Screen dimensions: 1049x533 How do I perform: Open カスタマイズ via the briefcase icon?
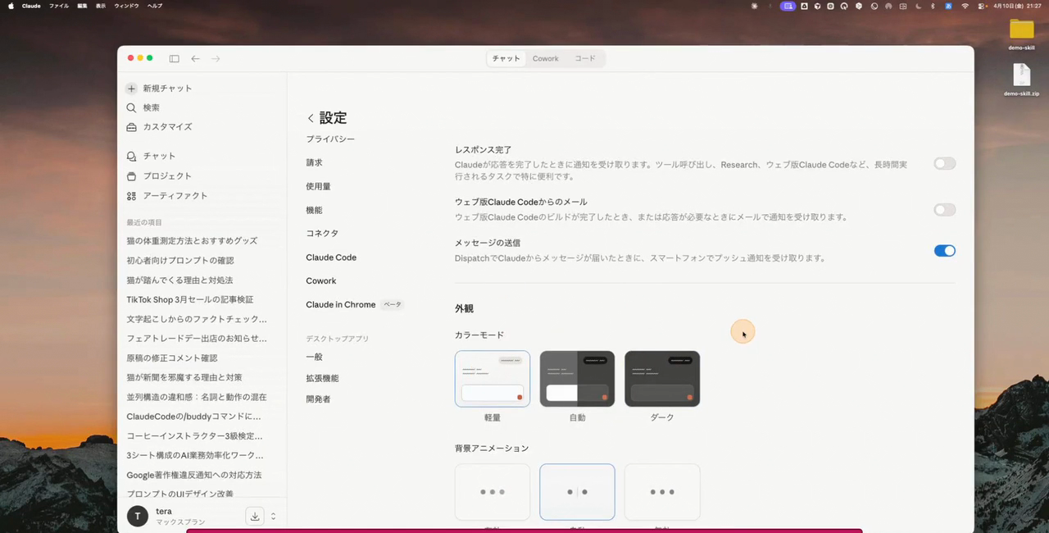131,127
